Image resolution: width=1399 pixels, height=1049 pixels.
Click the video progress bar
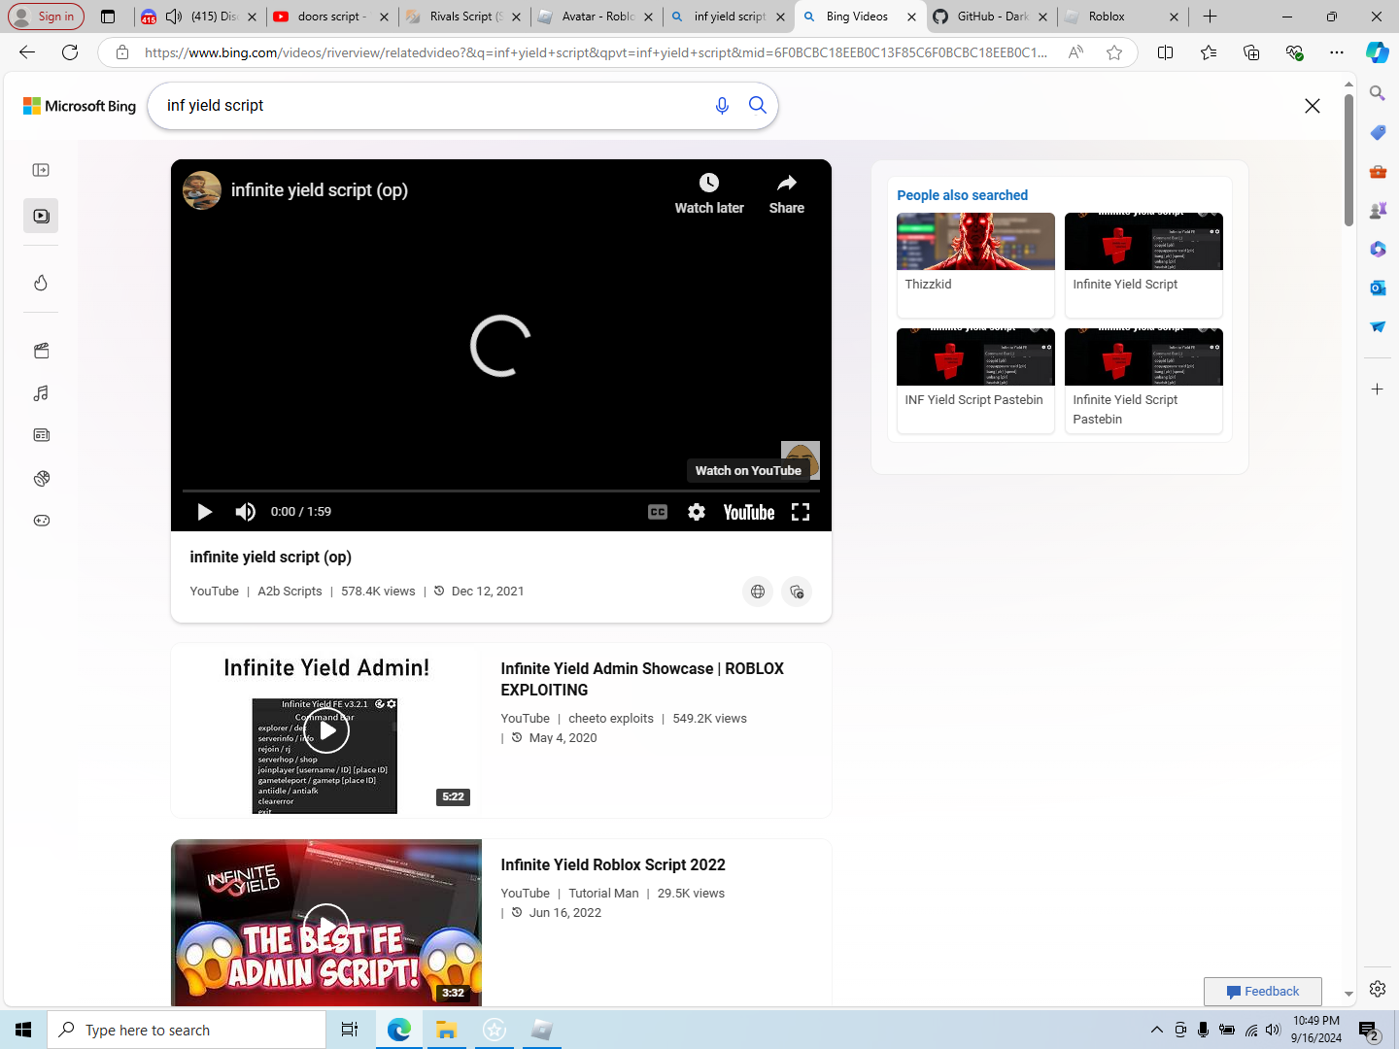[x=501, y=491]
